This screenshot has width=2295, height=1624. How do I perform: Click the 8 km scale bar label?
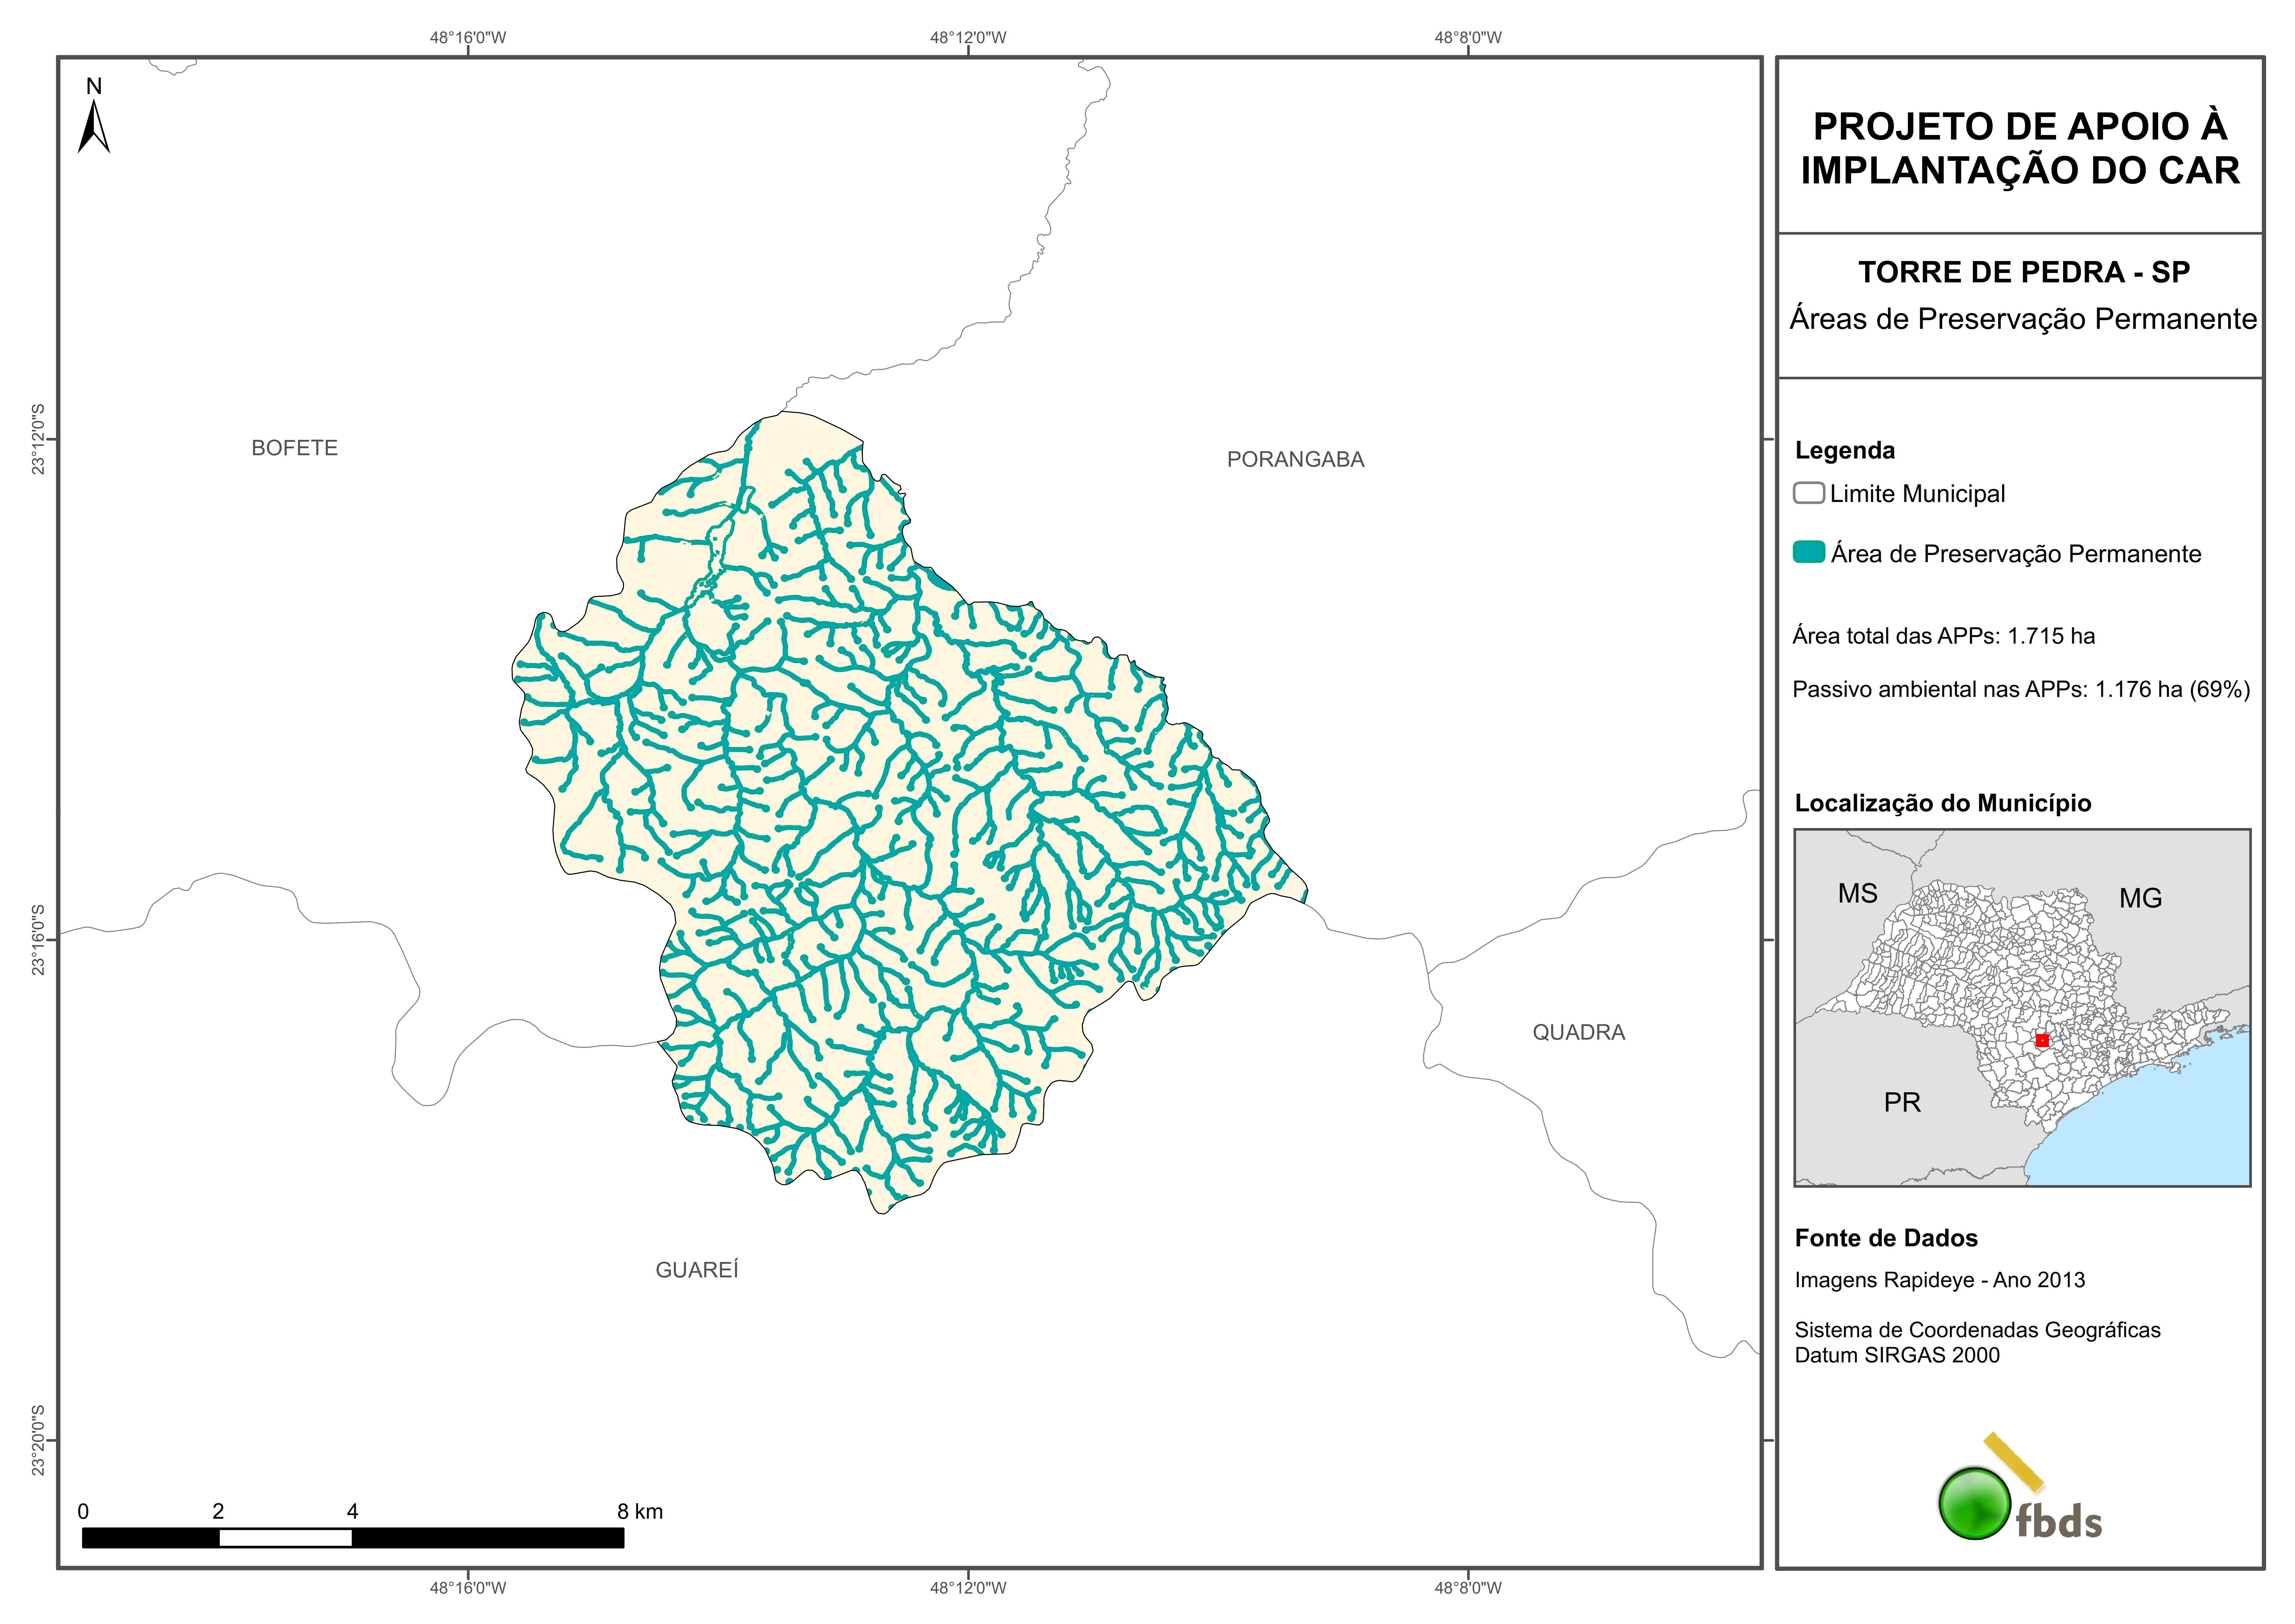[640, 1512]
